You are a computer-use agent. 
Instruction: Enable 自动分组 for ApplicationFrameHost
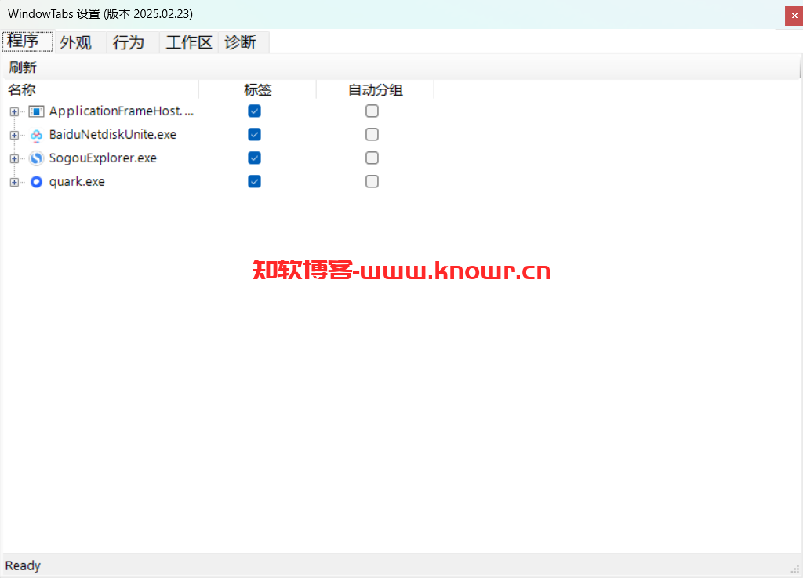[372, 111]
